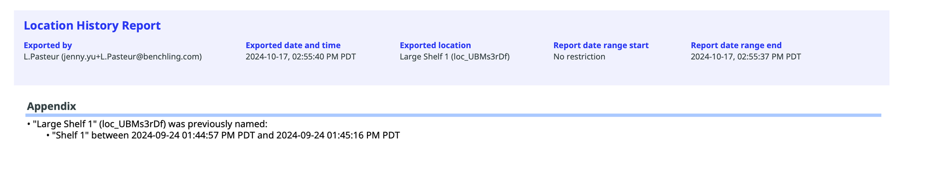This screenshot has width=927, height=173.
Task: Click the 2024-10-17, 02:55:40 PM PDT value
Action: tap(301, 57)
